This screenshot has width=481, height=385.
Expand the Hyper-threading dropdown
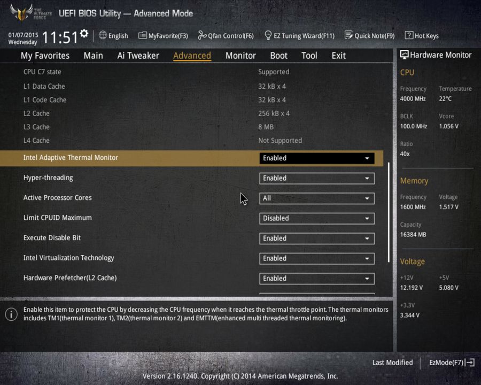[x=317, y=179]
